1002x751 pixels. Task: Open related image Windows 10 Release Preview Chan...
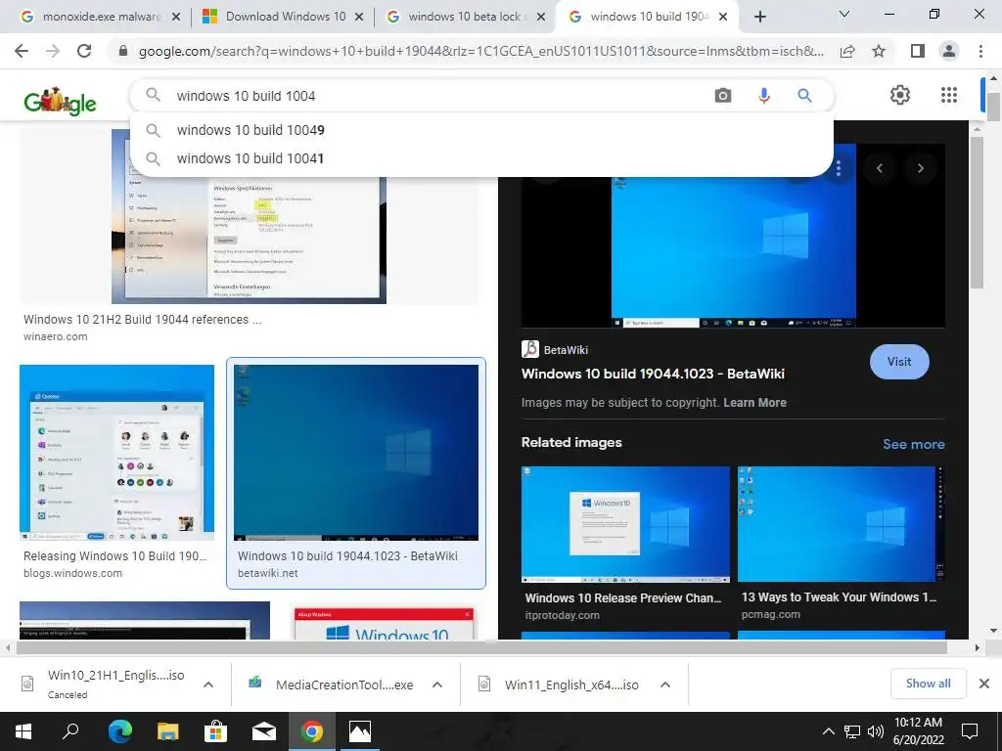tap(625, 524)
